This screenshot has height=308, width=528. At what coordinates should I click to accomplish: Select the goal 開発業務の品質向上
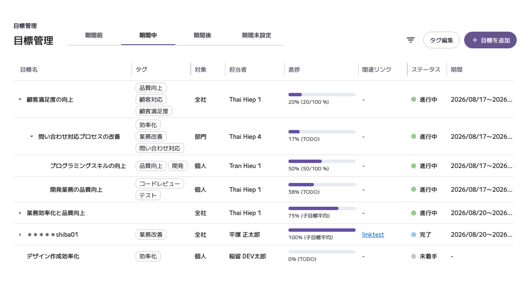coord(76,190)
